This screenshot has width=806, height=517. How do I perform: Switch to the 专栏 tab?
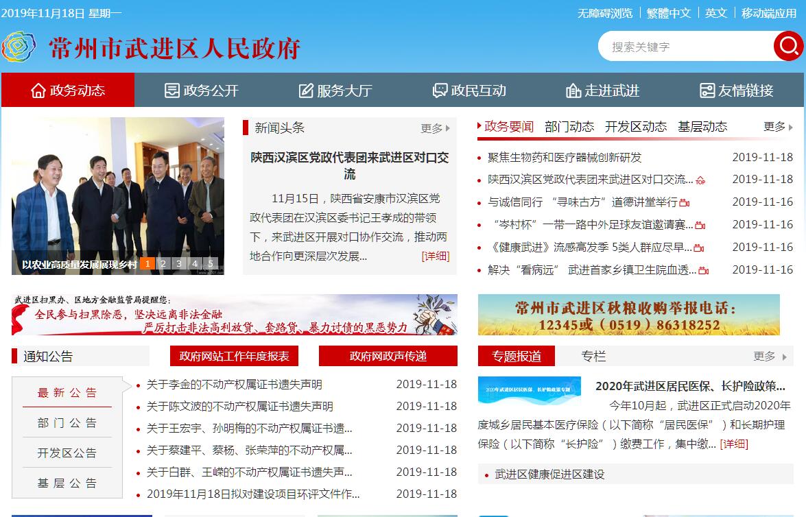point(593,356)
